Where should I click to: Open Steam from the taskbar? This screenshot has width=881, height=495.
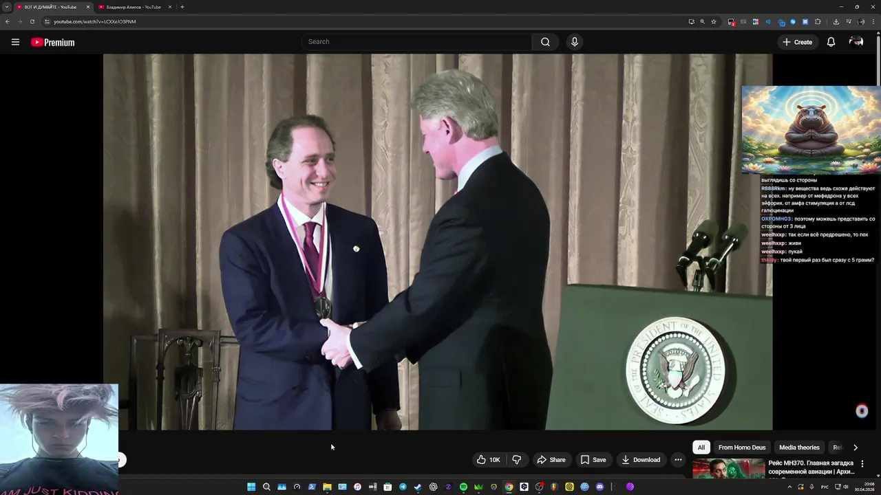[418, 487]
